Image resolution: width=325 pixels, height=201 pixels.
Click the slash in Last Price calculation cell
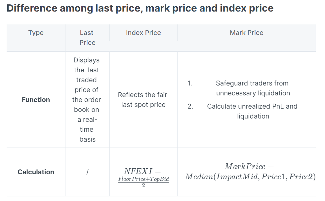click(x=87, y=172)
